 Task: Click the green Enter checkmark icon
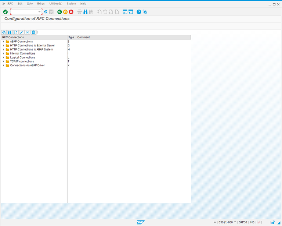click(6, 12)
